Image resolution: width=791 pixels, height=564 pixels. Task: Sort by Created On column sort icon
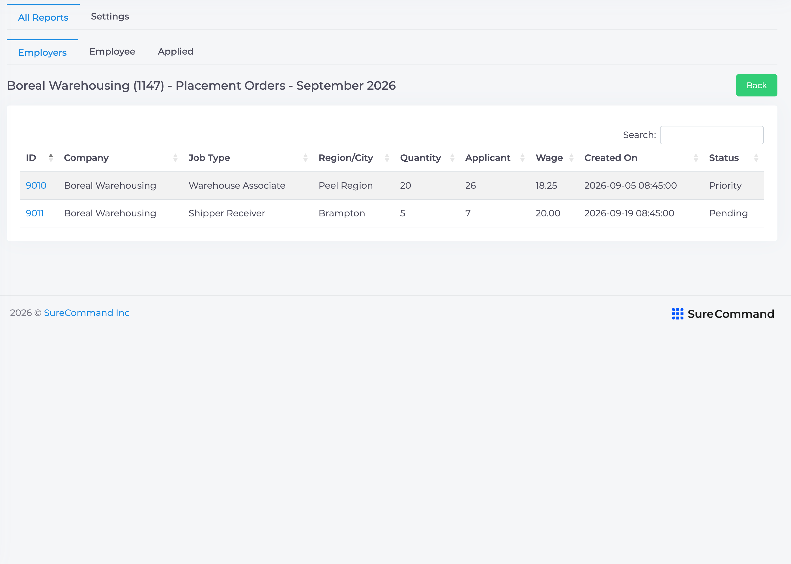tap(696, 158)
